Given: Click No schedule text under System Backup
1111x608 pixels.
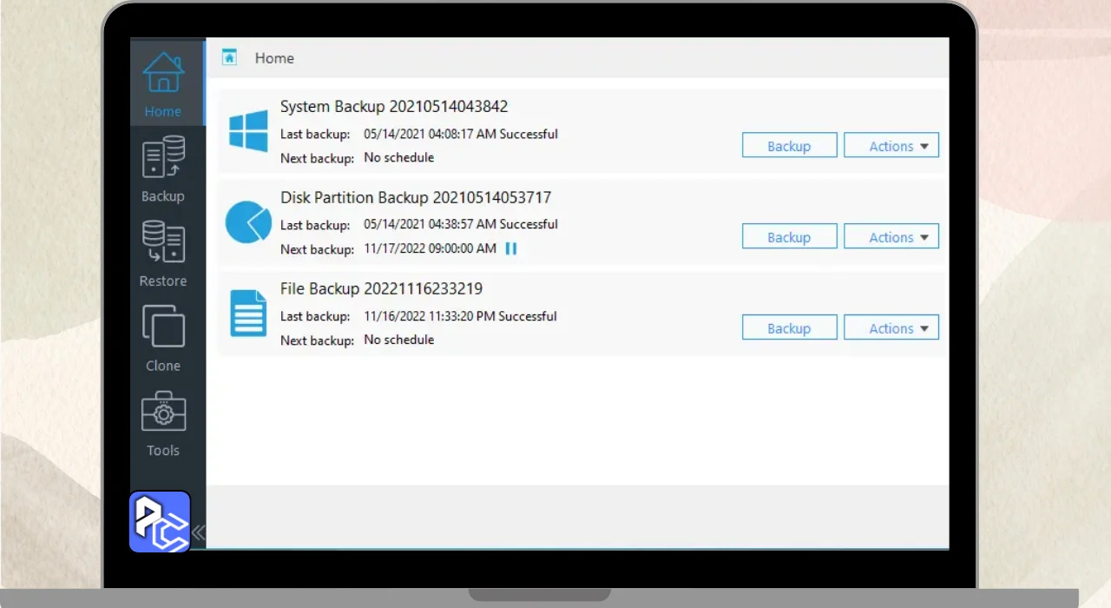Looking at the screenshot, I should coord(398,157).
